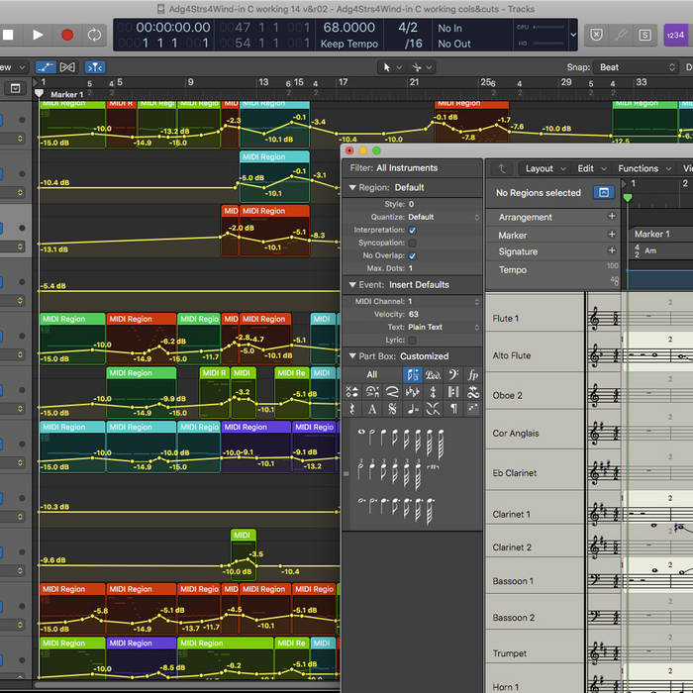Click the Catch Playhead button
Viewport: 693px width, 693px height.
point(94,67)
